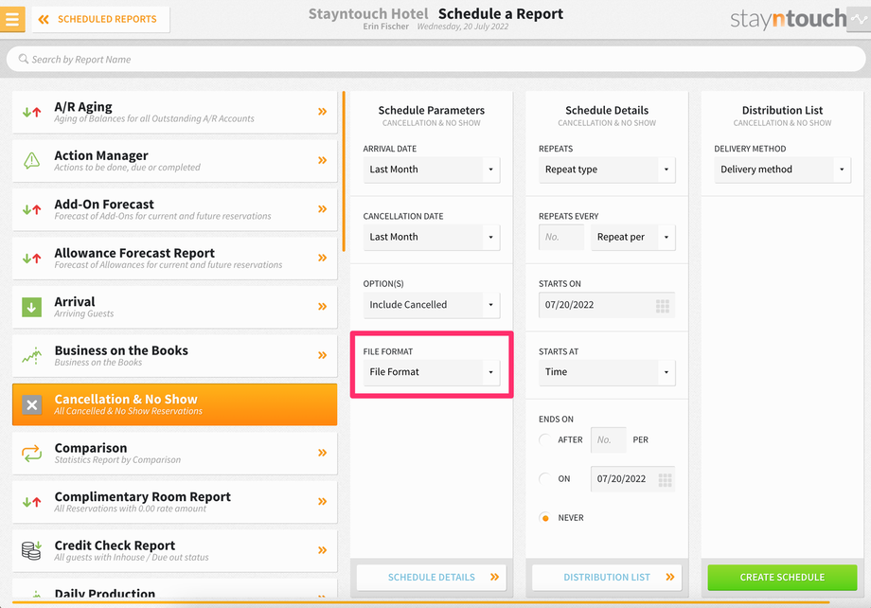871x608 pixels.
Task: Open the Repeat type dropdown
Action: point(607,170)
